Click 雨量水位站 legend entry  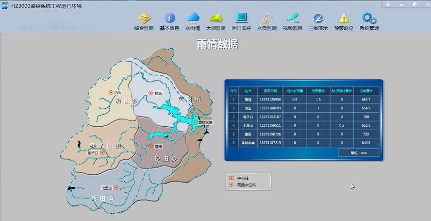pos(247,185)
